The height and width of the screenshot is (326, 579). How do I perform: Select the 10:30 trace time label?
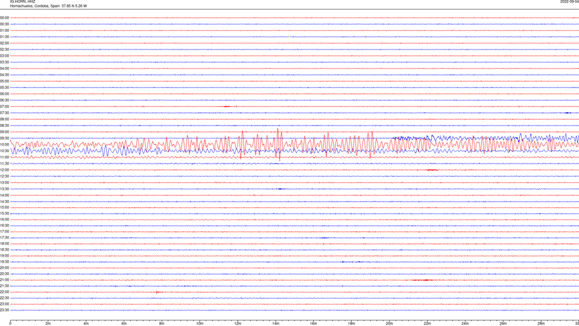click(x=4, y=151)
